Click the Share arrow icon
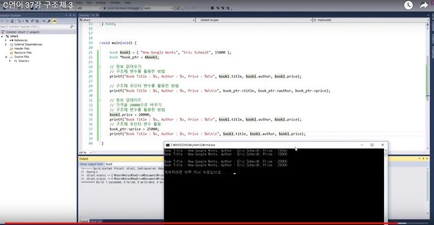This screenshot has width=434, height=225. click(x=424, y=5)
